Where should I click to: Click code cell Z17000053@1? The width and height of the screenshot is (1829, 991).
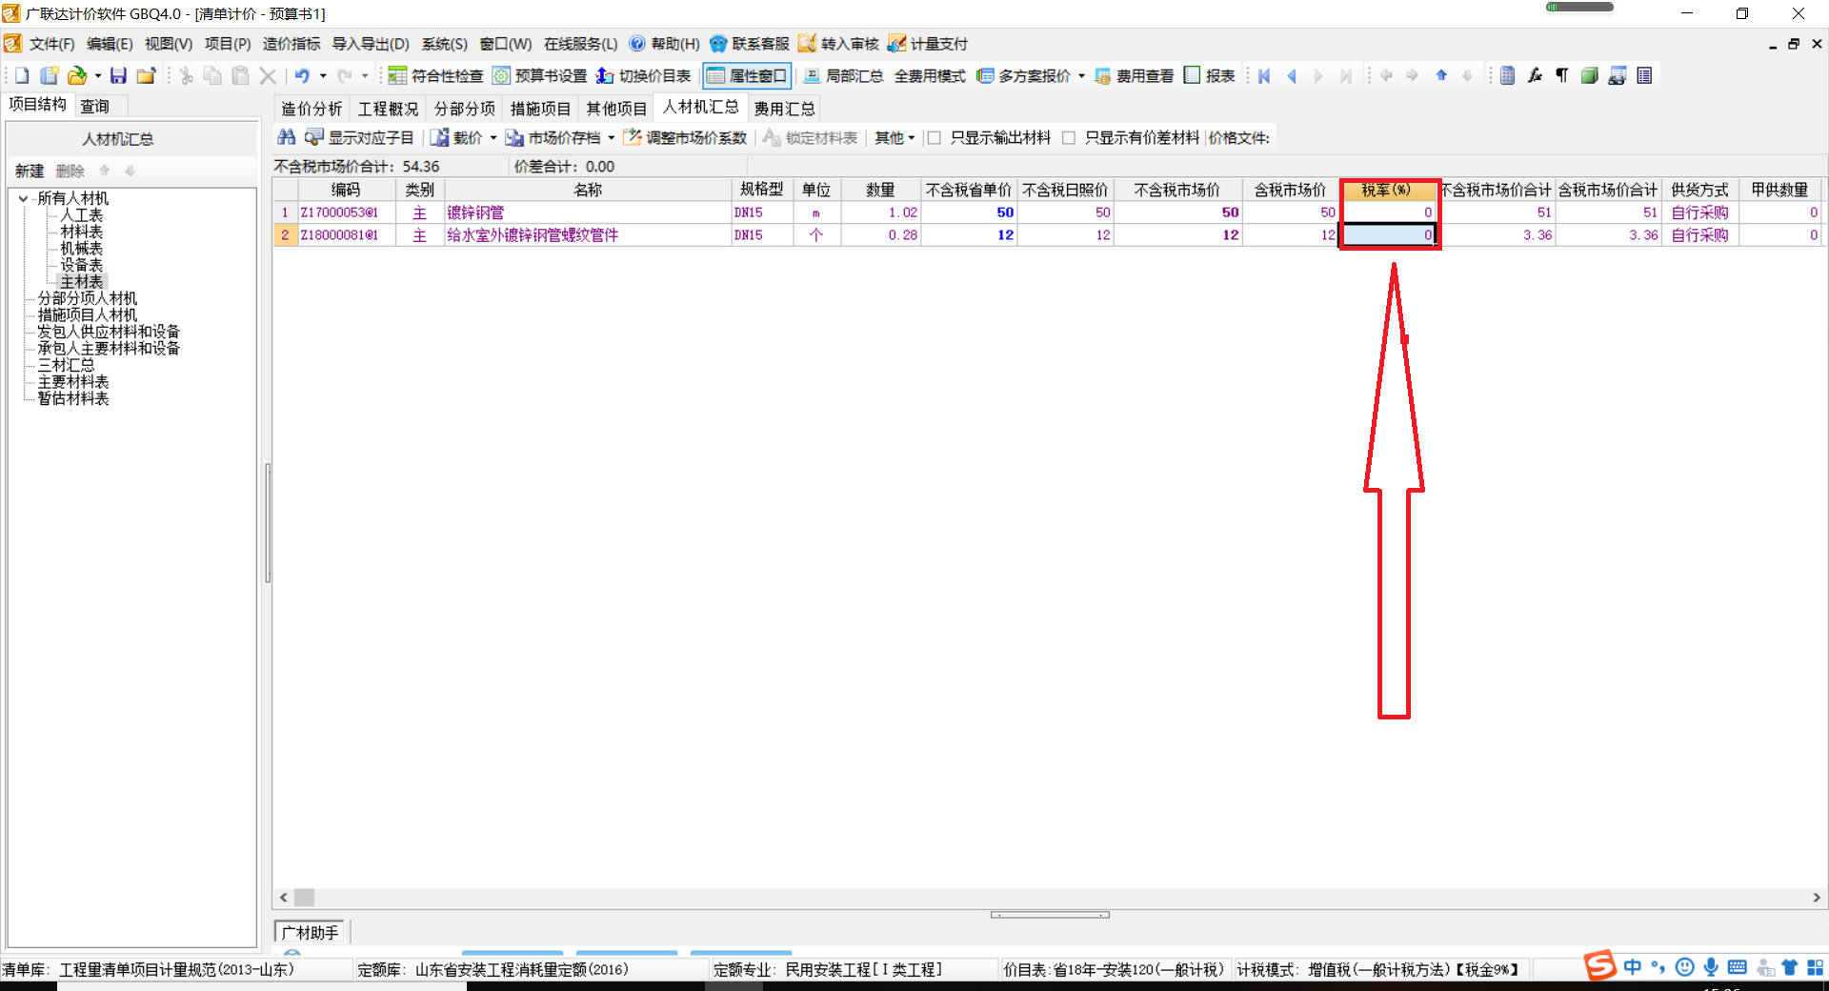tap(346, 212)
